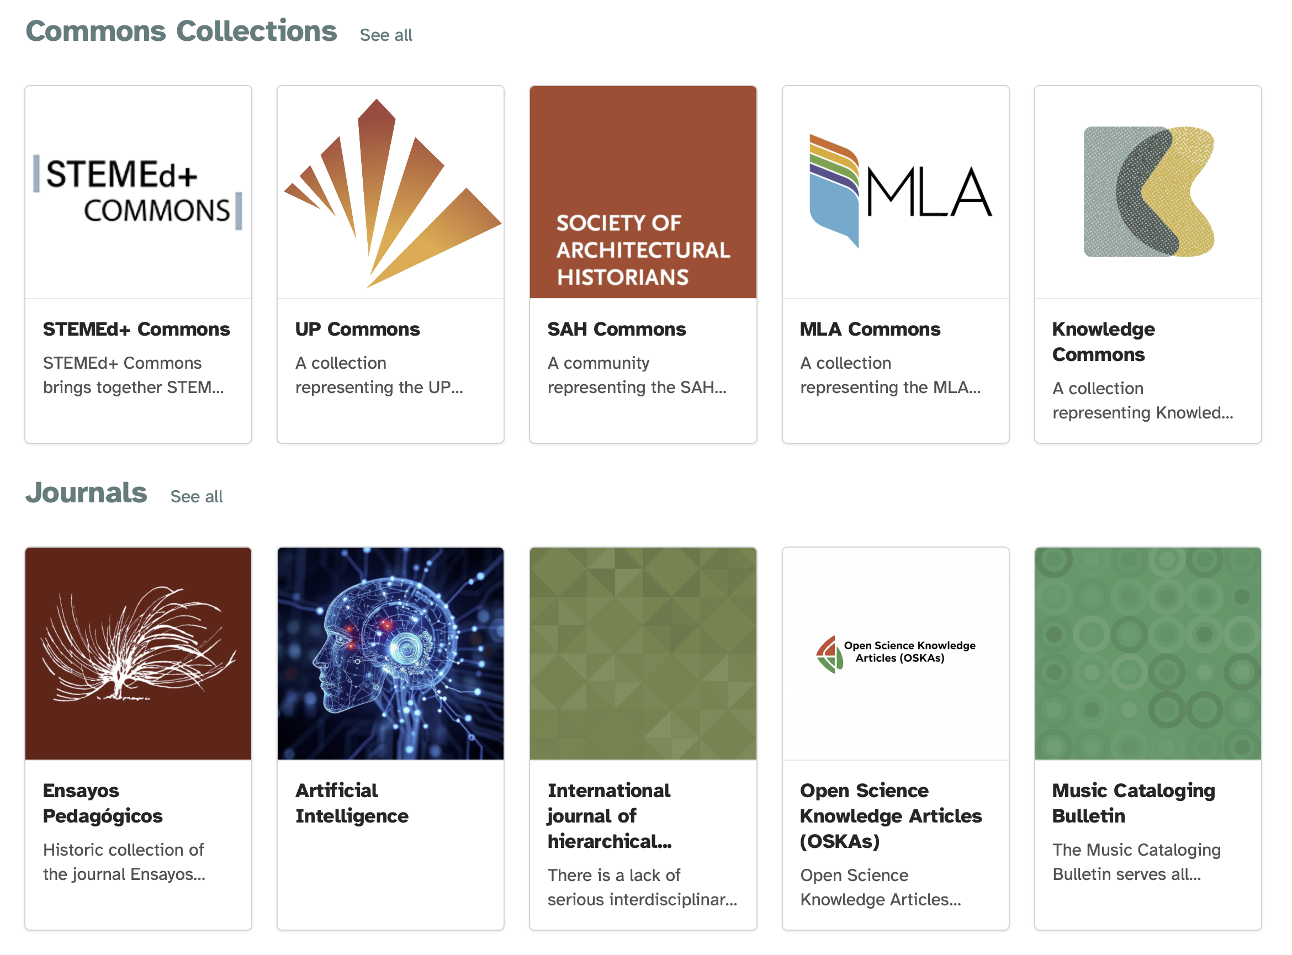1292x955 pixels.
Task: Open the STEMEd+ Commons title link
Action: pos(136,329)
